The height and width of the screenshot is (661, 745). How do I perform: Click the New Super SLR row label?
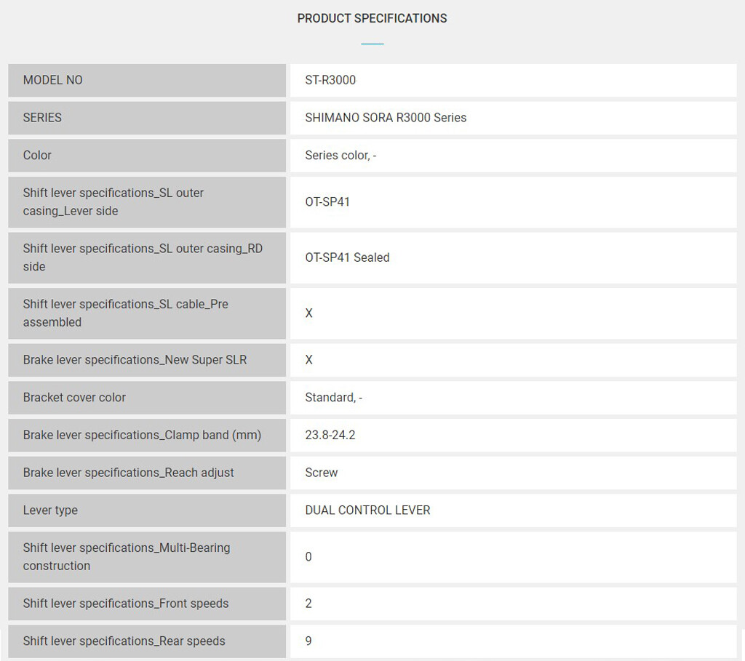[147, 360]
